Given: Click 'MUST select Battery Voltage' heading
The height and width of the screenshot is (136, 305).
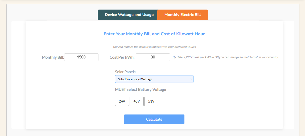Looking at the screenshot, I should point(141,90).
